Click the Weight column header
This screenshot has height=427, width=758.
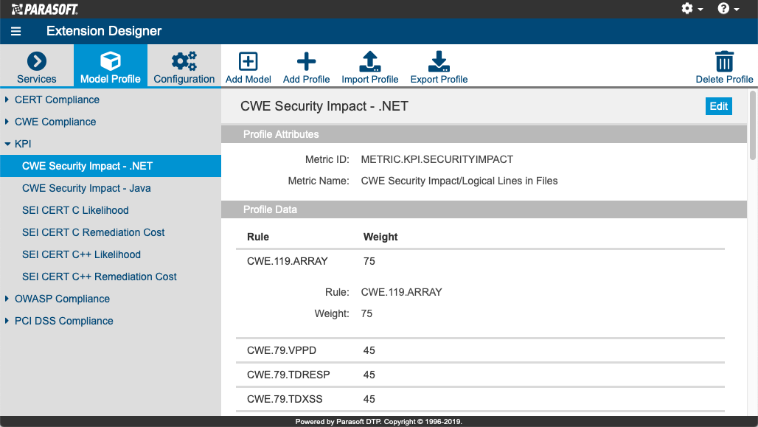(x=380, y=237)
